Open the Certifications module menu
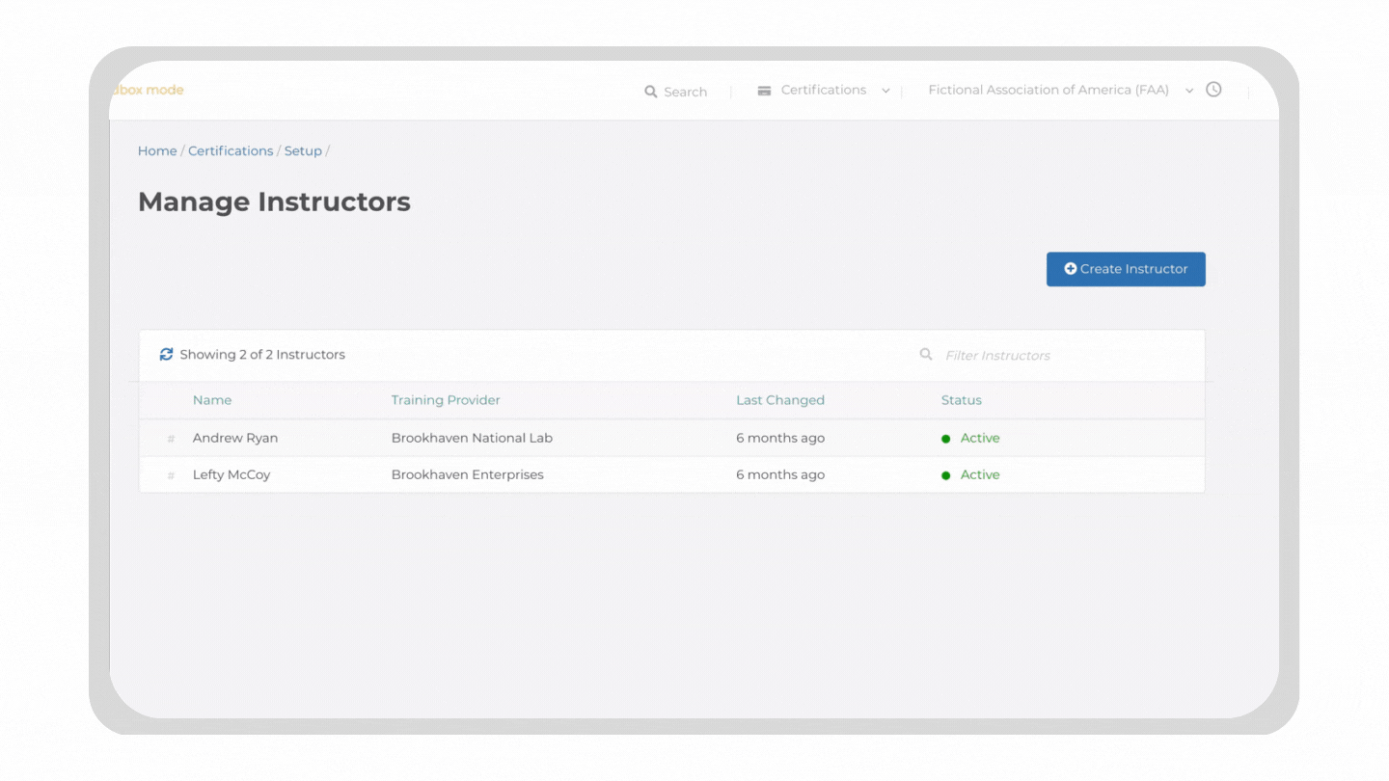 click(x=823, y=90)
